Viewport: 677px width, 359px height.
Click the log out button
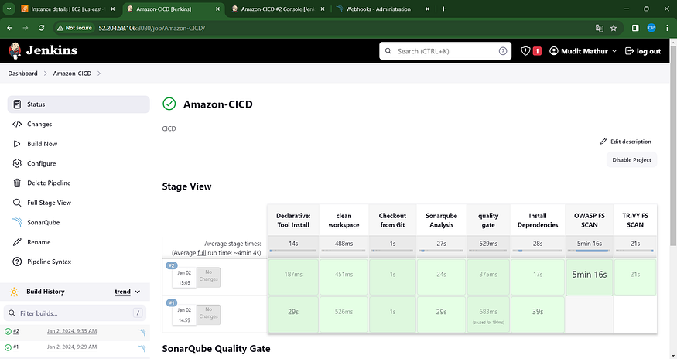(643, 51)
